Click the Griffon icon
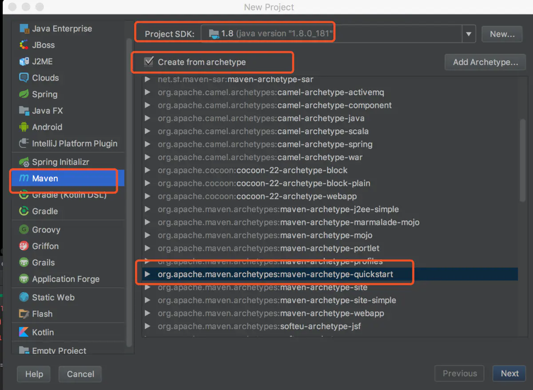This screenshot has width=533, height=390. click(24, 246)
